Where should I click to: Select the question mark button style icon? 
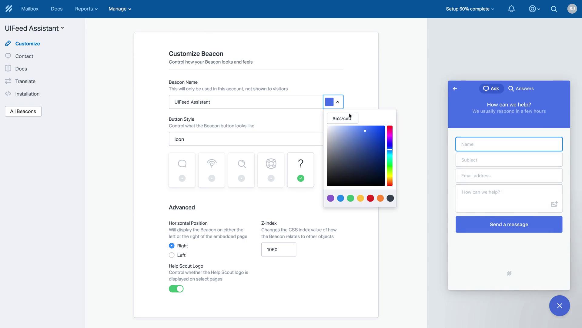click(301, 163)
